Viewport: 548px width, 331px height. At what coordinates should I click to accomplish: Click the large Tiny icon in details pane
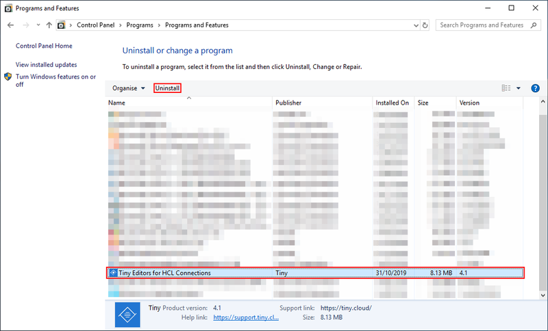(x=127, y=315)
